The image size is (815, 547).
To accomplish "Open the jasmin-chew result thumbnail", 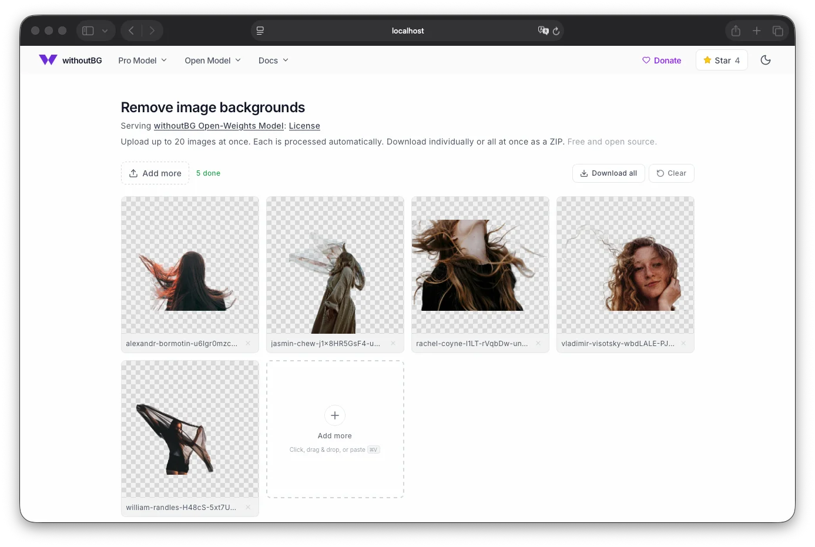I will click(335, 265).
